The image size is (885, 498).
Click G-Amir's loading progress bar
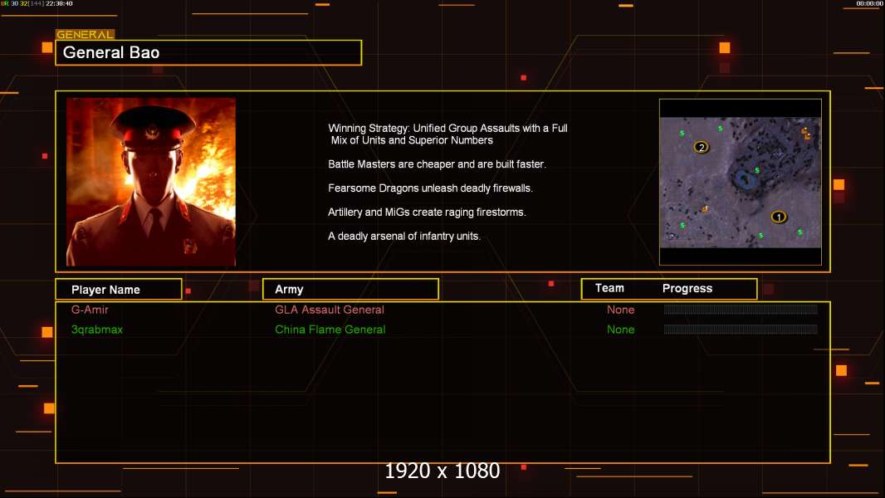741,309
